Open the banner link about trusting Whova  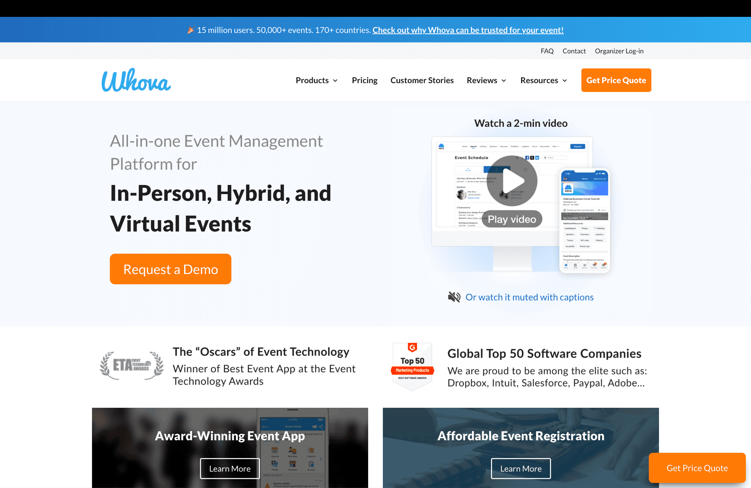(468, 30)
